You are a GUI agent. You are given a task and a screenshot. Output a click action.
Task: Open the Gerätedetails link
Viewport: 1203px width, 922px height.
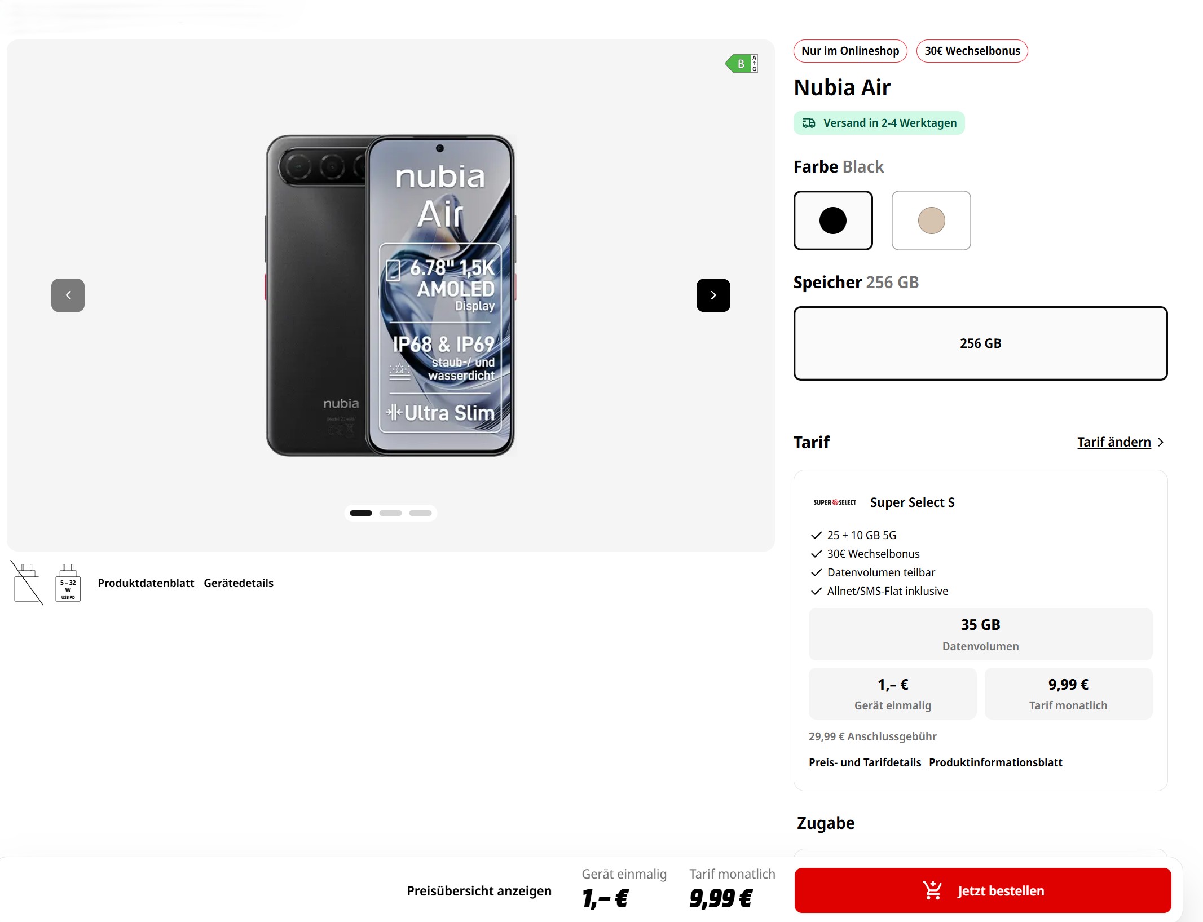tap(239, 583)
